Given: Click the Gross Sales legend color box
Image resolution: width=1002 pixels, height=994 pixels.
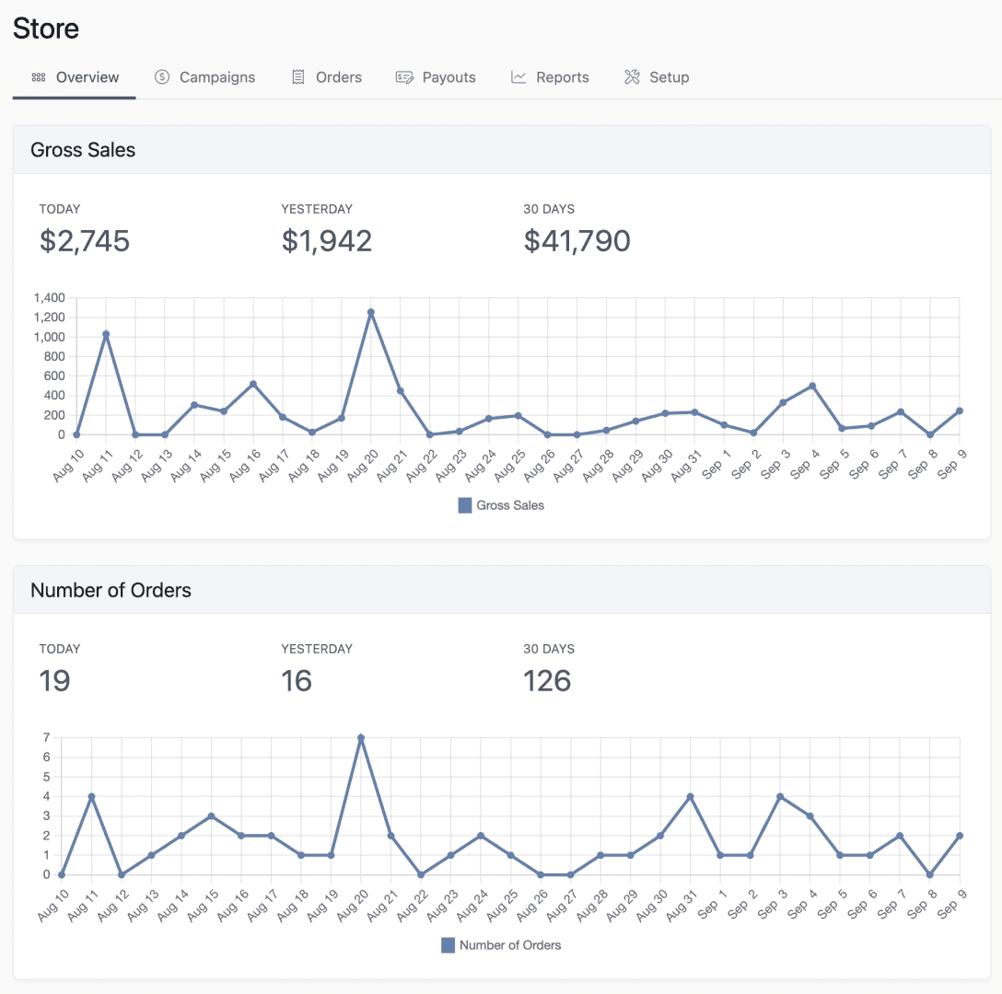Looking at the screenshot, I should (x=465, y=505).
